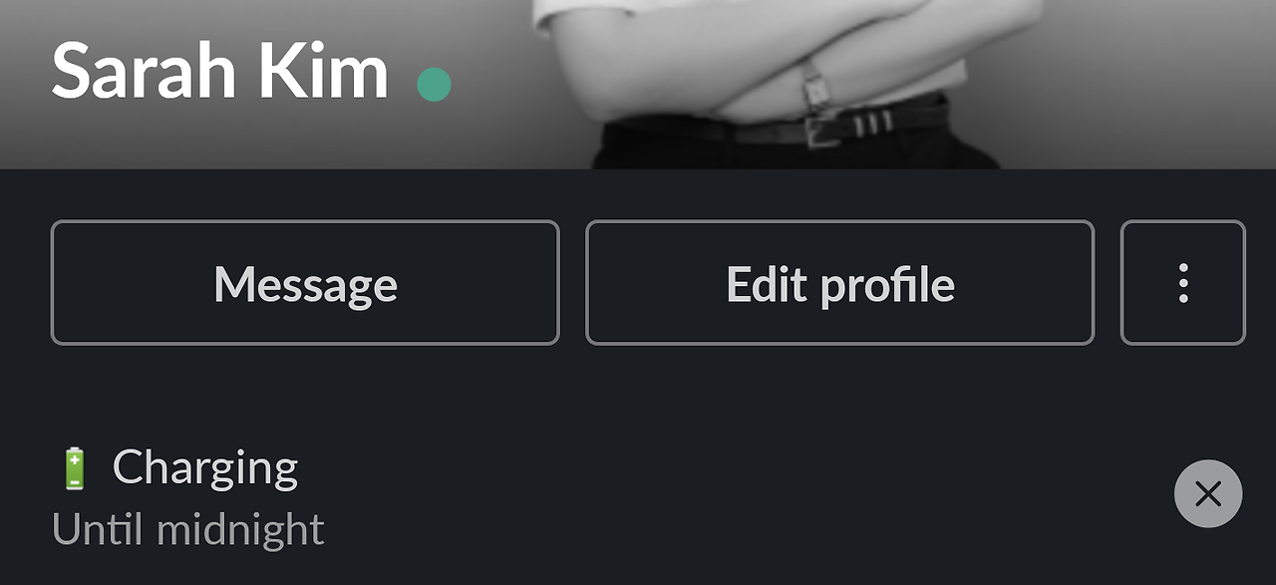The width and height of the screenshot is (1276, 585).
Task: Click the dark area beside the Charging status
Action: [x=738, y=493]
